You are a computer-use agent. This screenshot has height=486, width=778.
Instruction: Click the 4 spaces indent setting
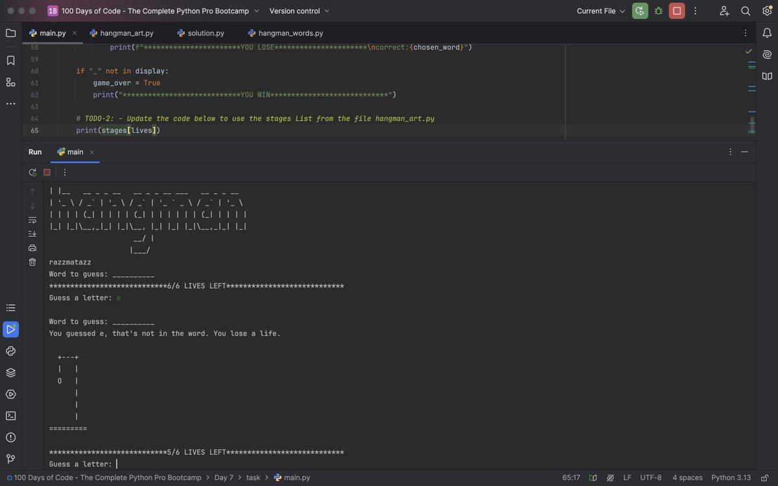tap(687, 478)
